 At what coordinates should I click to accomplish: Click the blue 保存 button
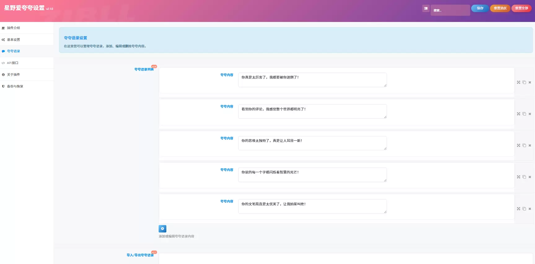click(480, 8)
